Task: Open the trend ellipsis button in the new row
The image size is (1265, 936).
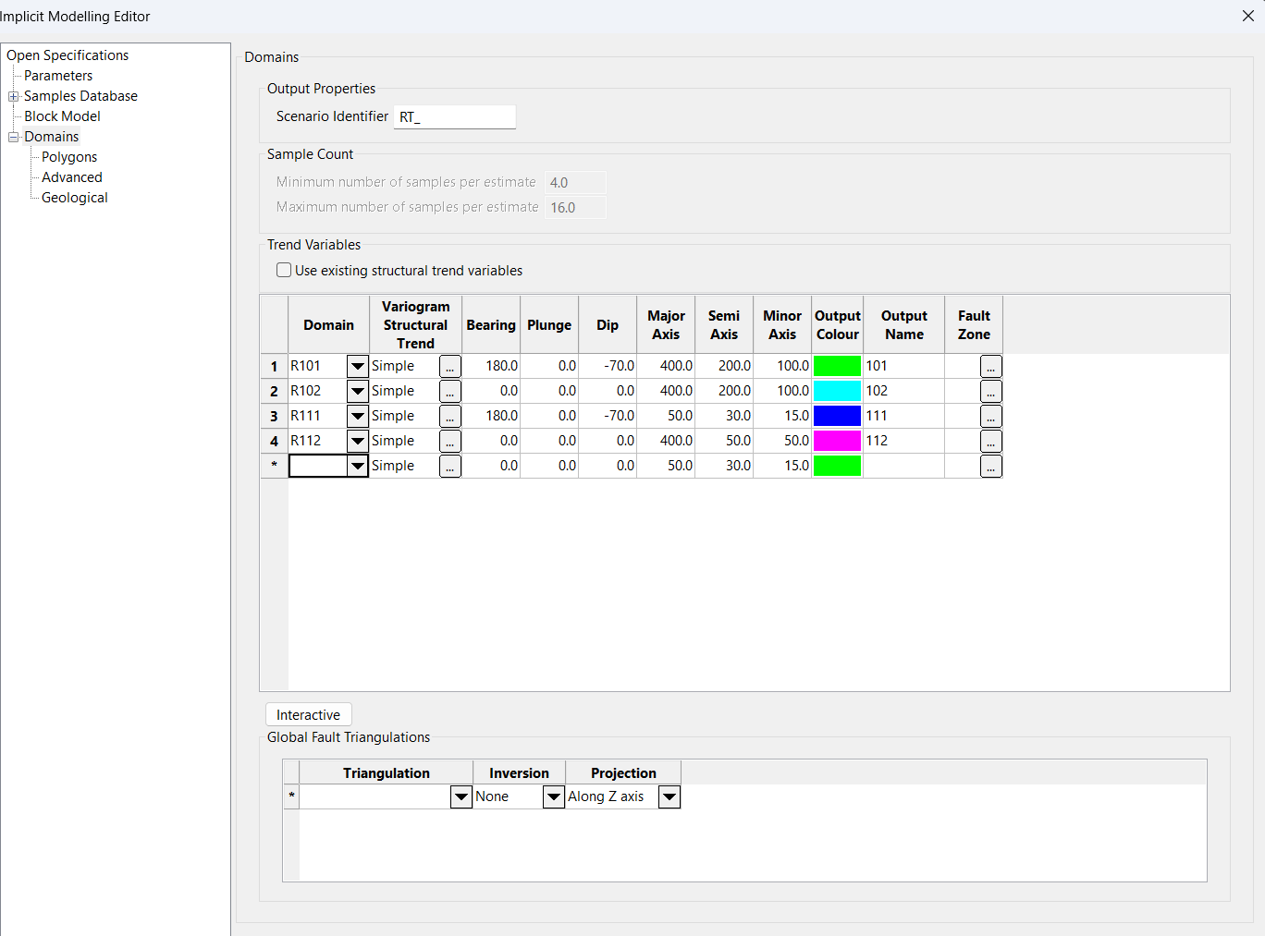Action: coord(450,467)
